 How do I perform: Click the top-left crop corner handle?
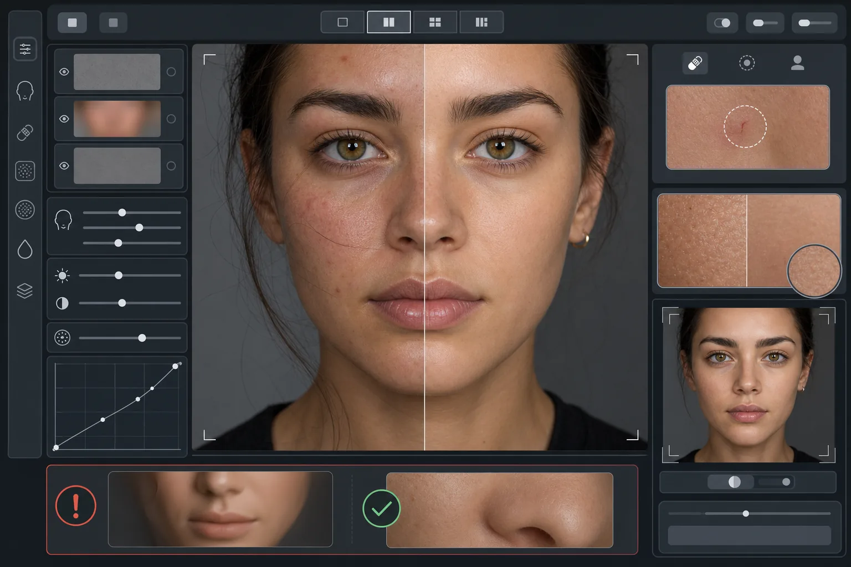tap(209, 60)
